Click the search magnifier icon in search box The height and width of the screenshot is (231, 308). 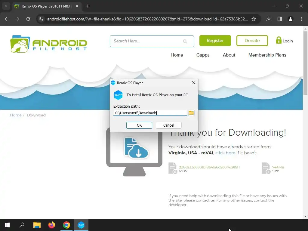[x=185, y=41]
